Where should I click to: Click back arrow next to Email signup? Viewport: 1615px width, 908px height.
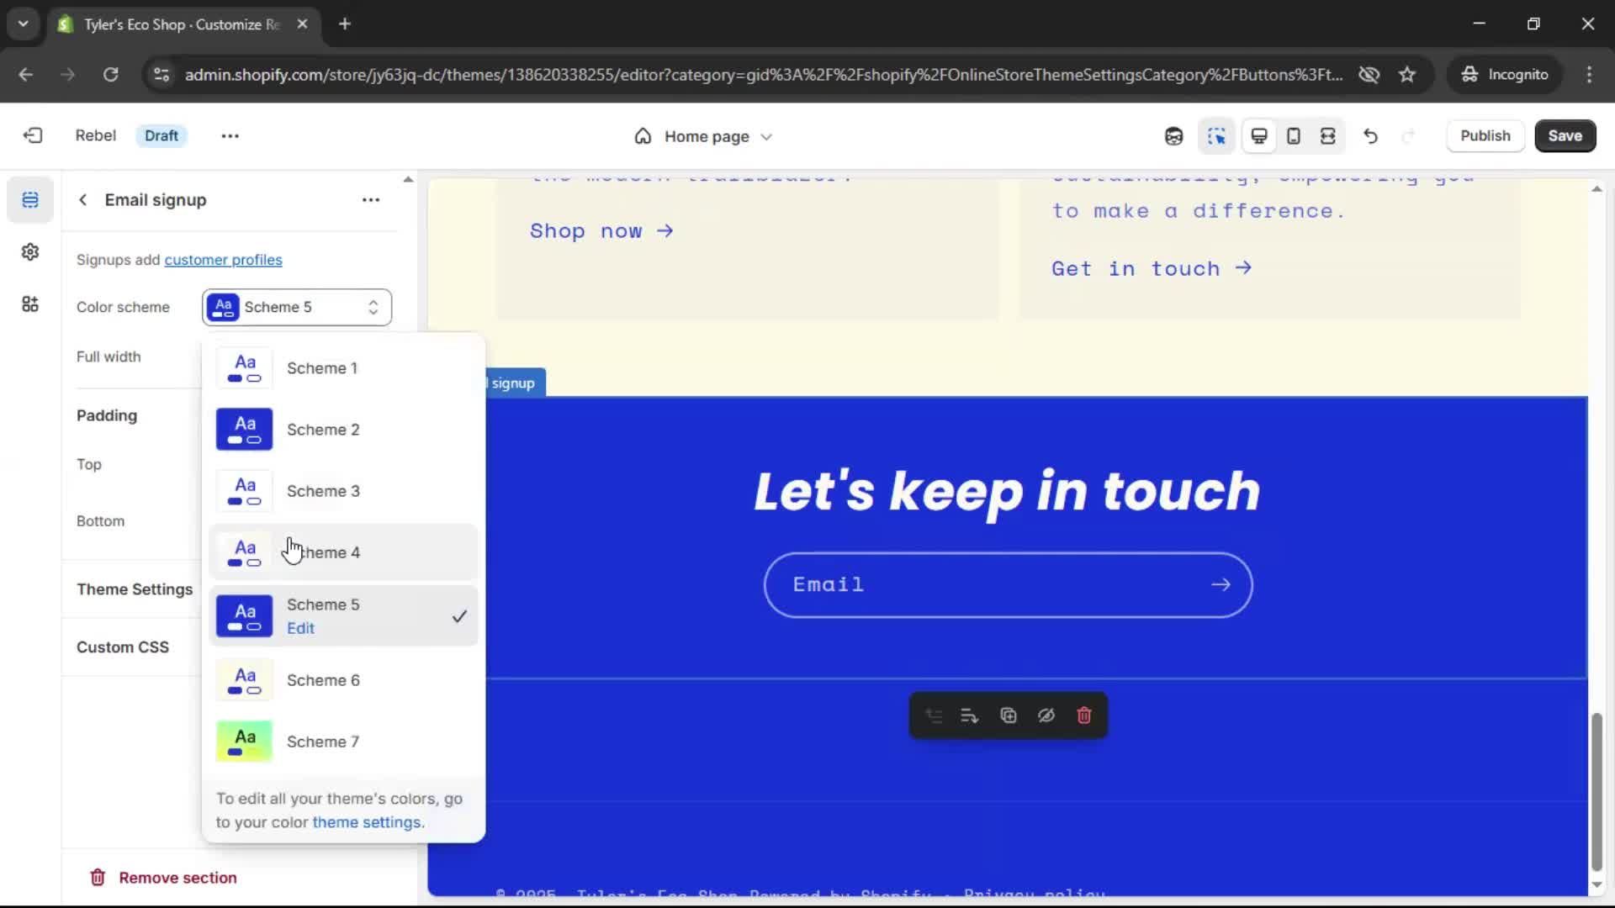click(82, 200)
